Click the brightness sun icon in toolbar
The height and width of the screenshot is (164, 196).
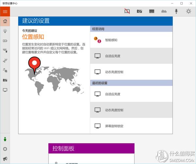coord(188,11)
